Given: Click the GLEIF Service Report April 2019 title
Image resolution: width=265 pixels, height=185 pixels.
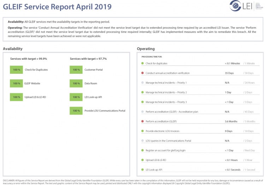Looking at the screenshot, I should click(57, 7).
